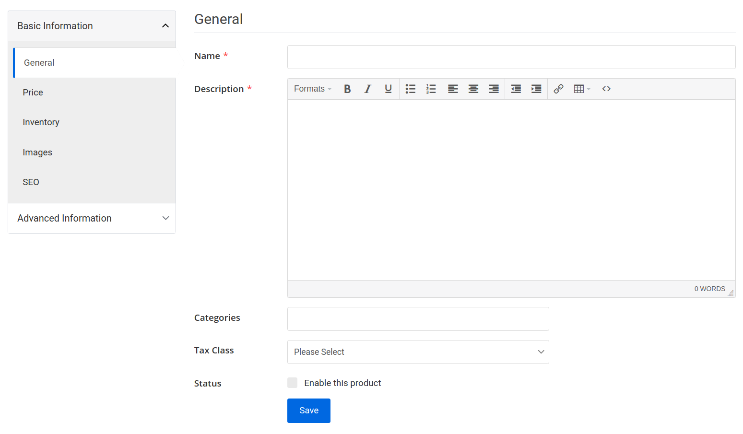The image size is (743, 434).
Task: Open the source code editor view
Action: pyautogui.click(x=606, y=89)
